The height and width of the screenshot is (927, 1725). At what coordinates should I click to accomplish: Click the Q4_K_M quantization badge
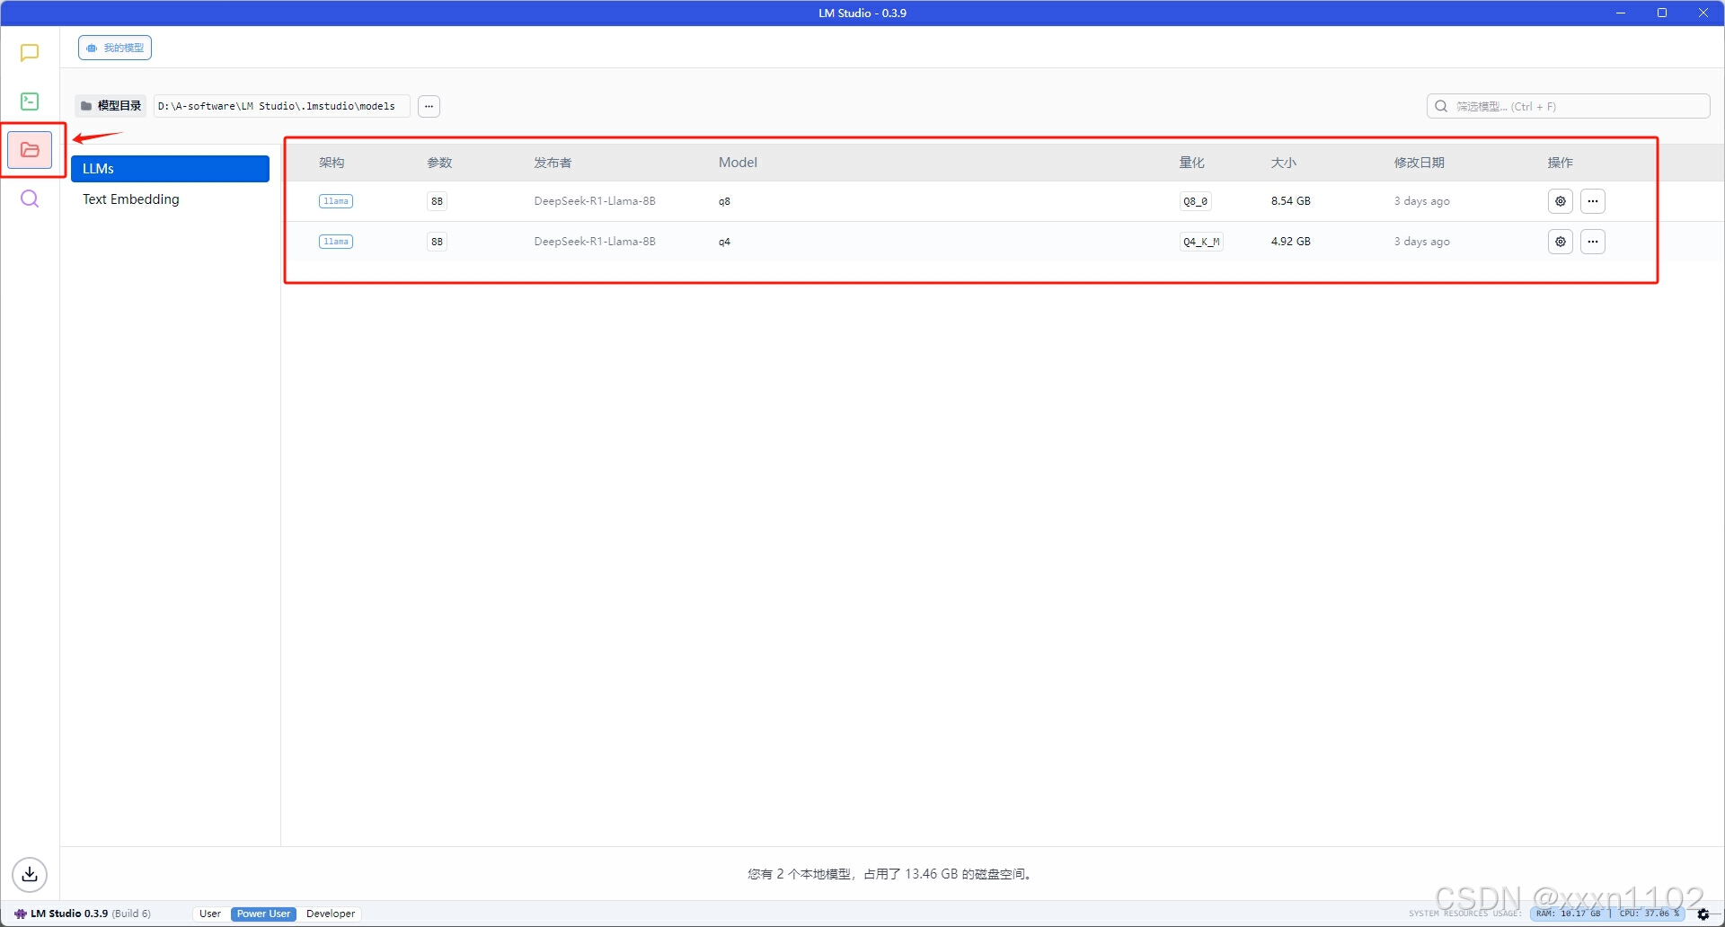pyautogui.click(x=1201, y=242)
